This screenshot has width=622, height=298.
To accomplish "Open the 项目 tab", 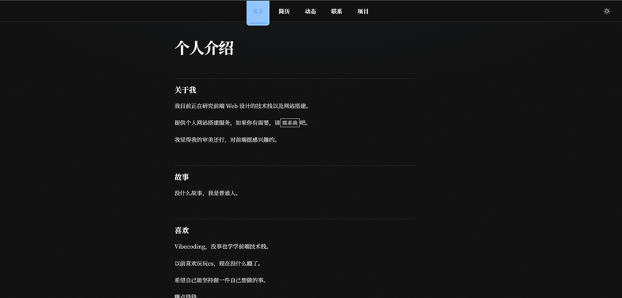I will point(362,12).
